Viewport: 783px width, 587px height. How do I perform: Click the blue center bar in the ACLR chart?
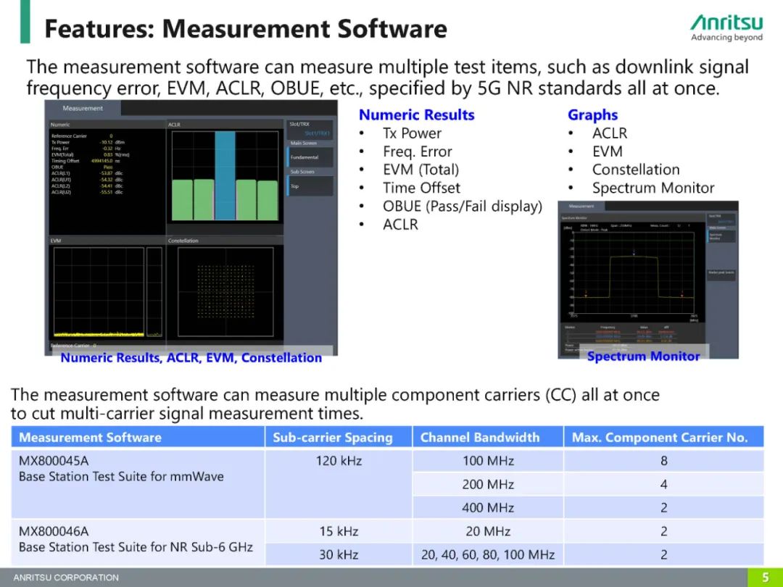pos(225,175)
